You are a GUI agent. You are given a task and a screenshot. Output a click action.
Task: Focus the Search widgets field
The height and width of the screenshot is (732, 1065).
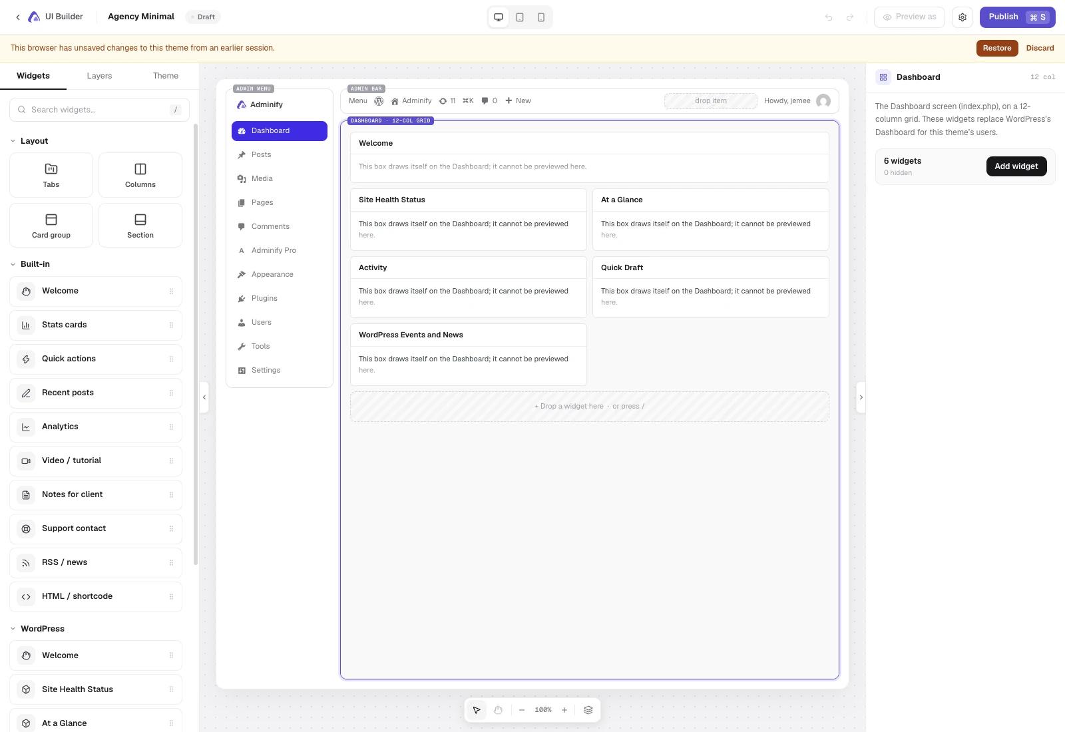pyautogui.click(x=99, y=110)
